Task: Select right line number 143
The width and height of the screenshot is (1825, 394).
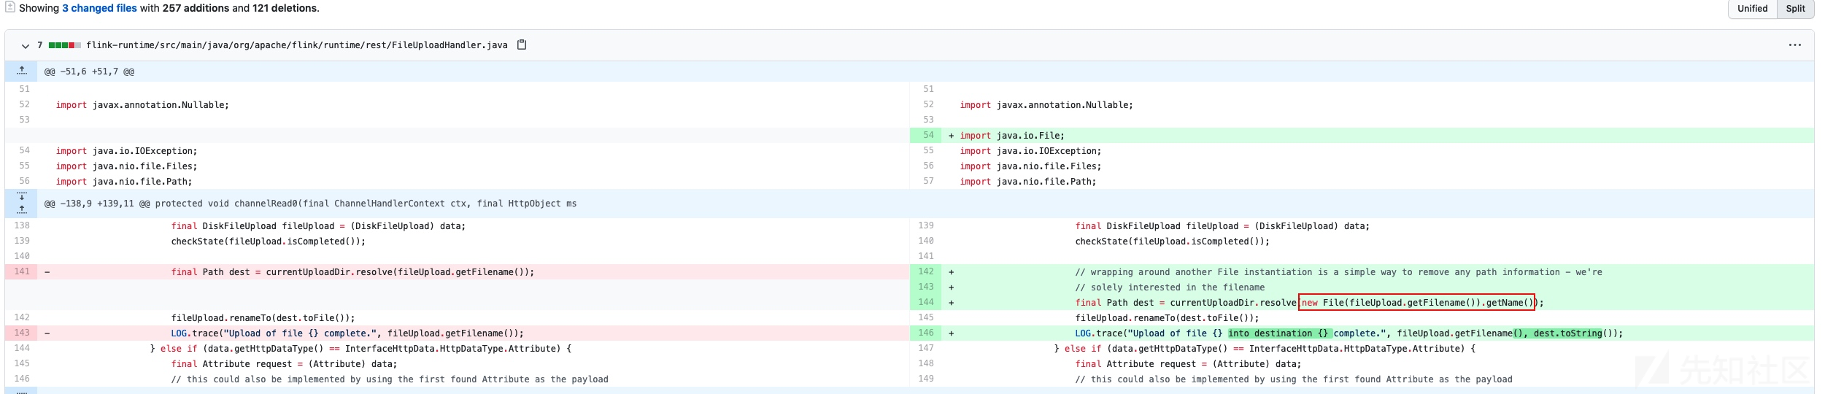Action: (x=926, y=287)
